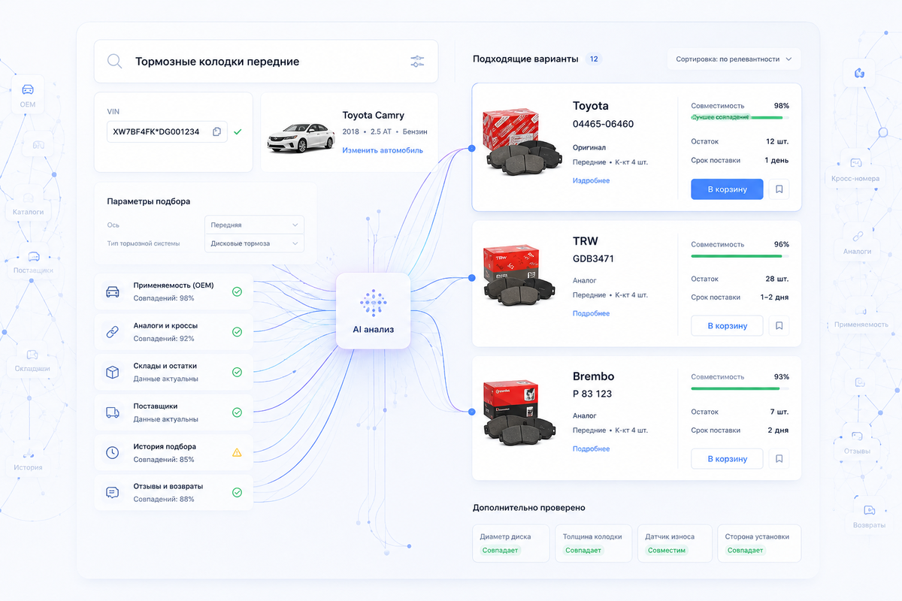The image size is (902, 601).
Task: Click the magnifier search icon
Action: tap(114, 62)
